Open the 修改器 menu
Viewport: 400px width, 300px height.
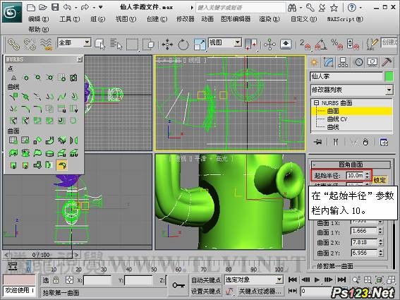tap(186, 19)
